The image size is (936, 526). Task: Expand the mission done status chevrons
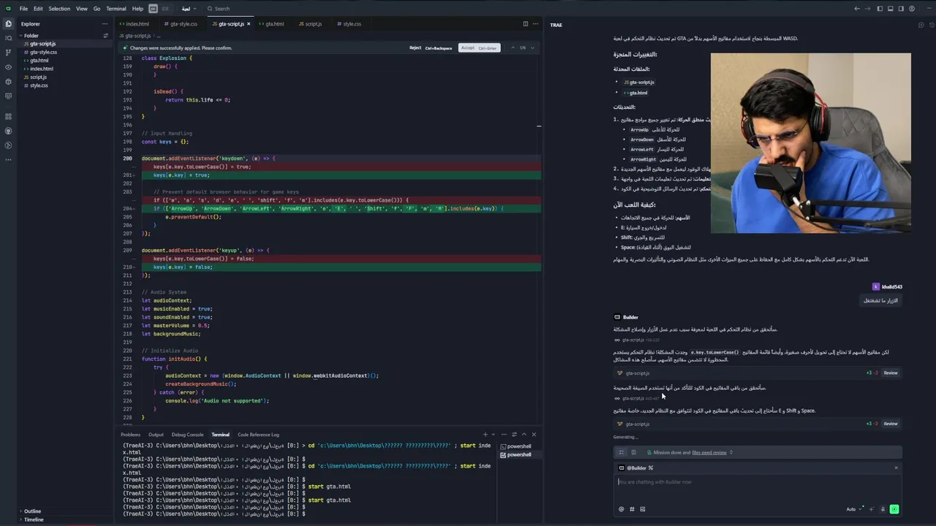pyautogui.click(x=731, y=452)
